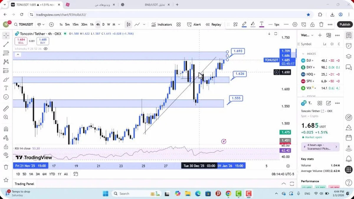The image size is (354, 199).
Task: Toggle lock all drawings in left sidebar
Action: pos(6,146)
